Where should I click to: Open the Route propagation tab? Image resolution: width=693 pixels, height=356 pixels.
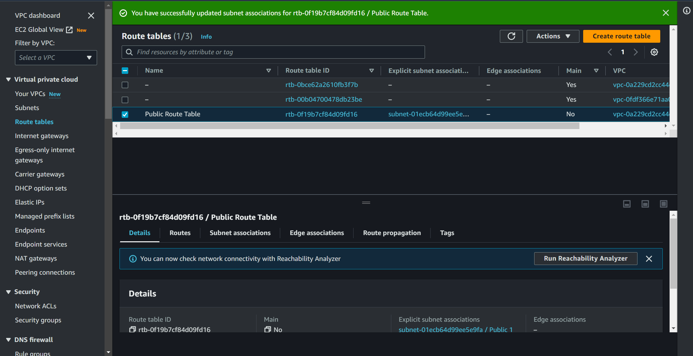coord(392,233)
